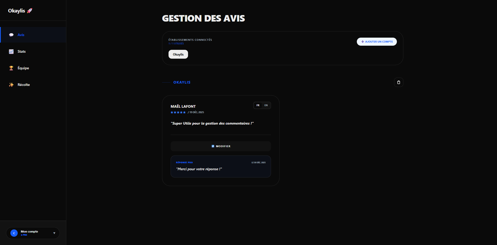Click the Ajouter un compte button

[377, 42]
